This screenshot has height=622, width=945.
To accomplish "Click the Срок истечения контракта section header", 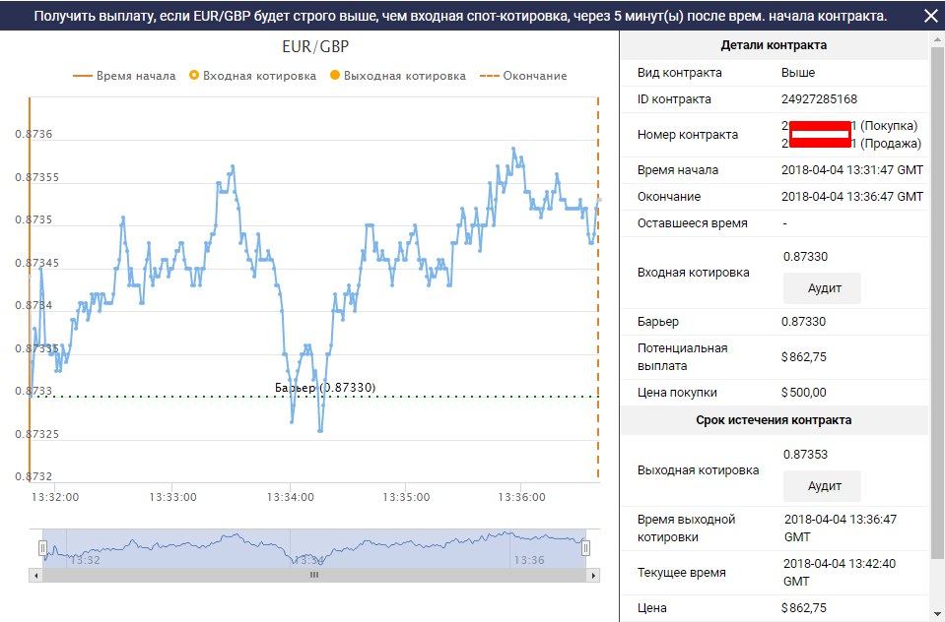I will point(774,420).
